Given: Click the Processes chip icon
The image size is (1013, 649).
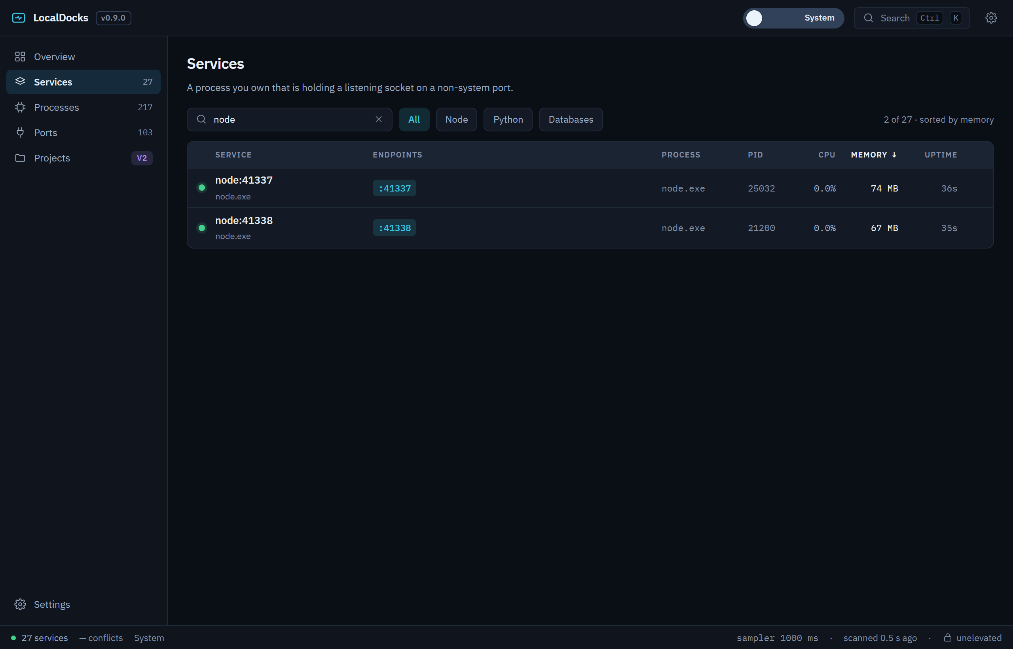Looking at the screenshot, I should tap(20, 107).
